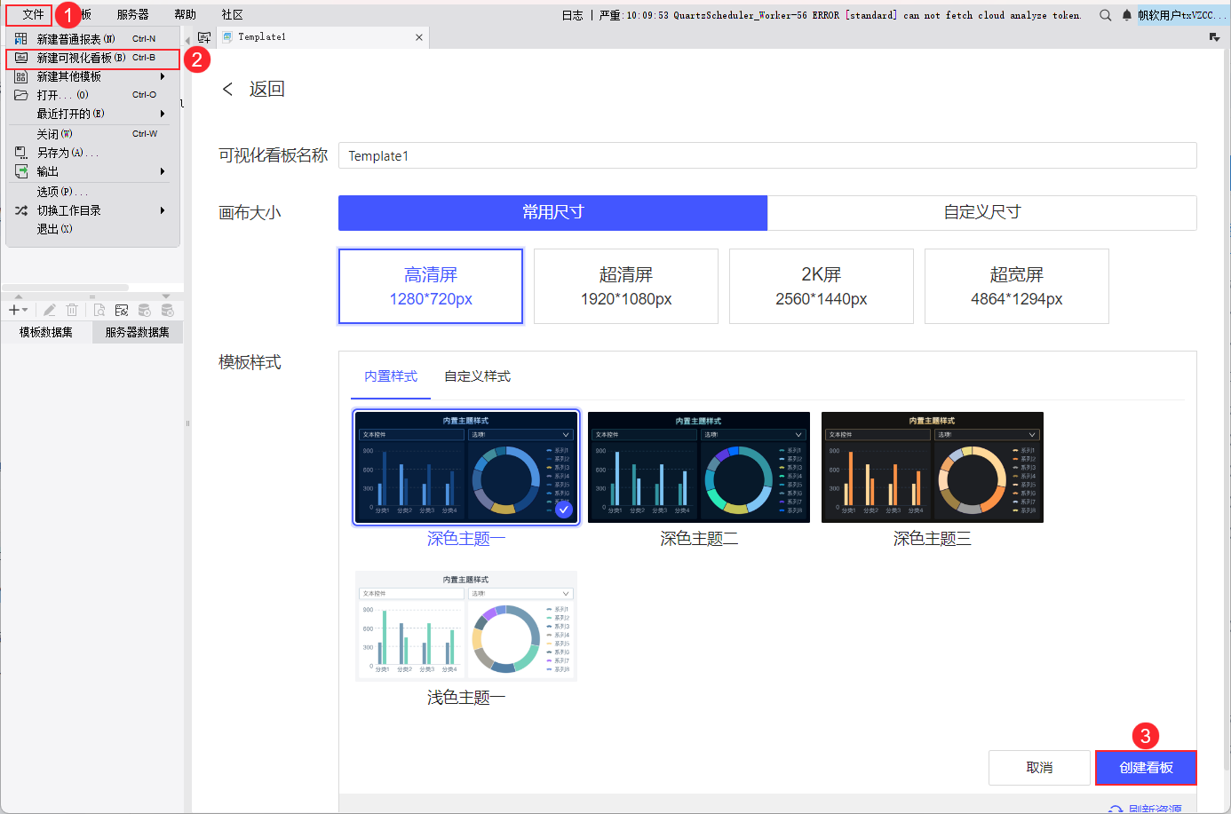Click the 创建看板 button

point(1146,768)
